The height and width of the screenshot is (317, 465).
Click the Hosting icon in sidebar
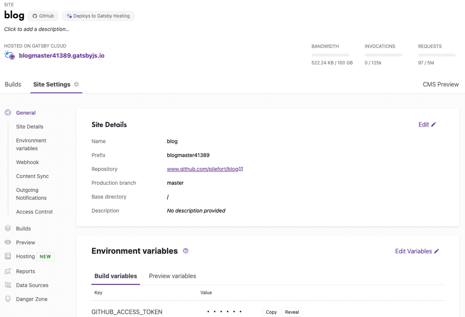pyautogui.click(x=8, y=256)
